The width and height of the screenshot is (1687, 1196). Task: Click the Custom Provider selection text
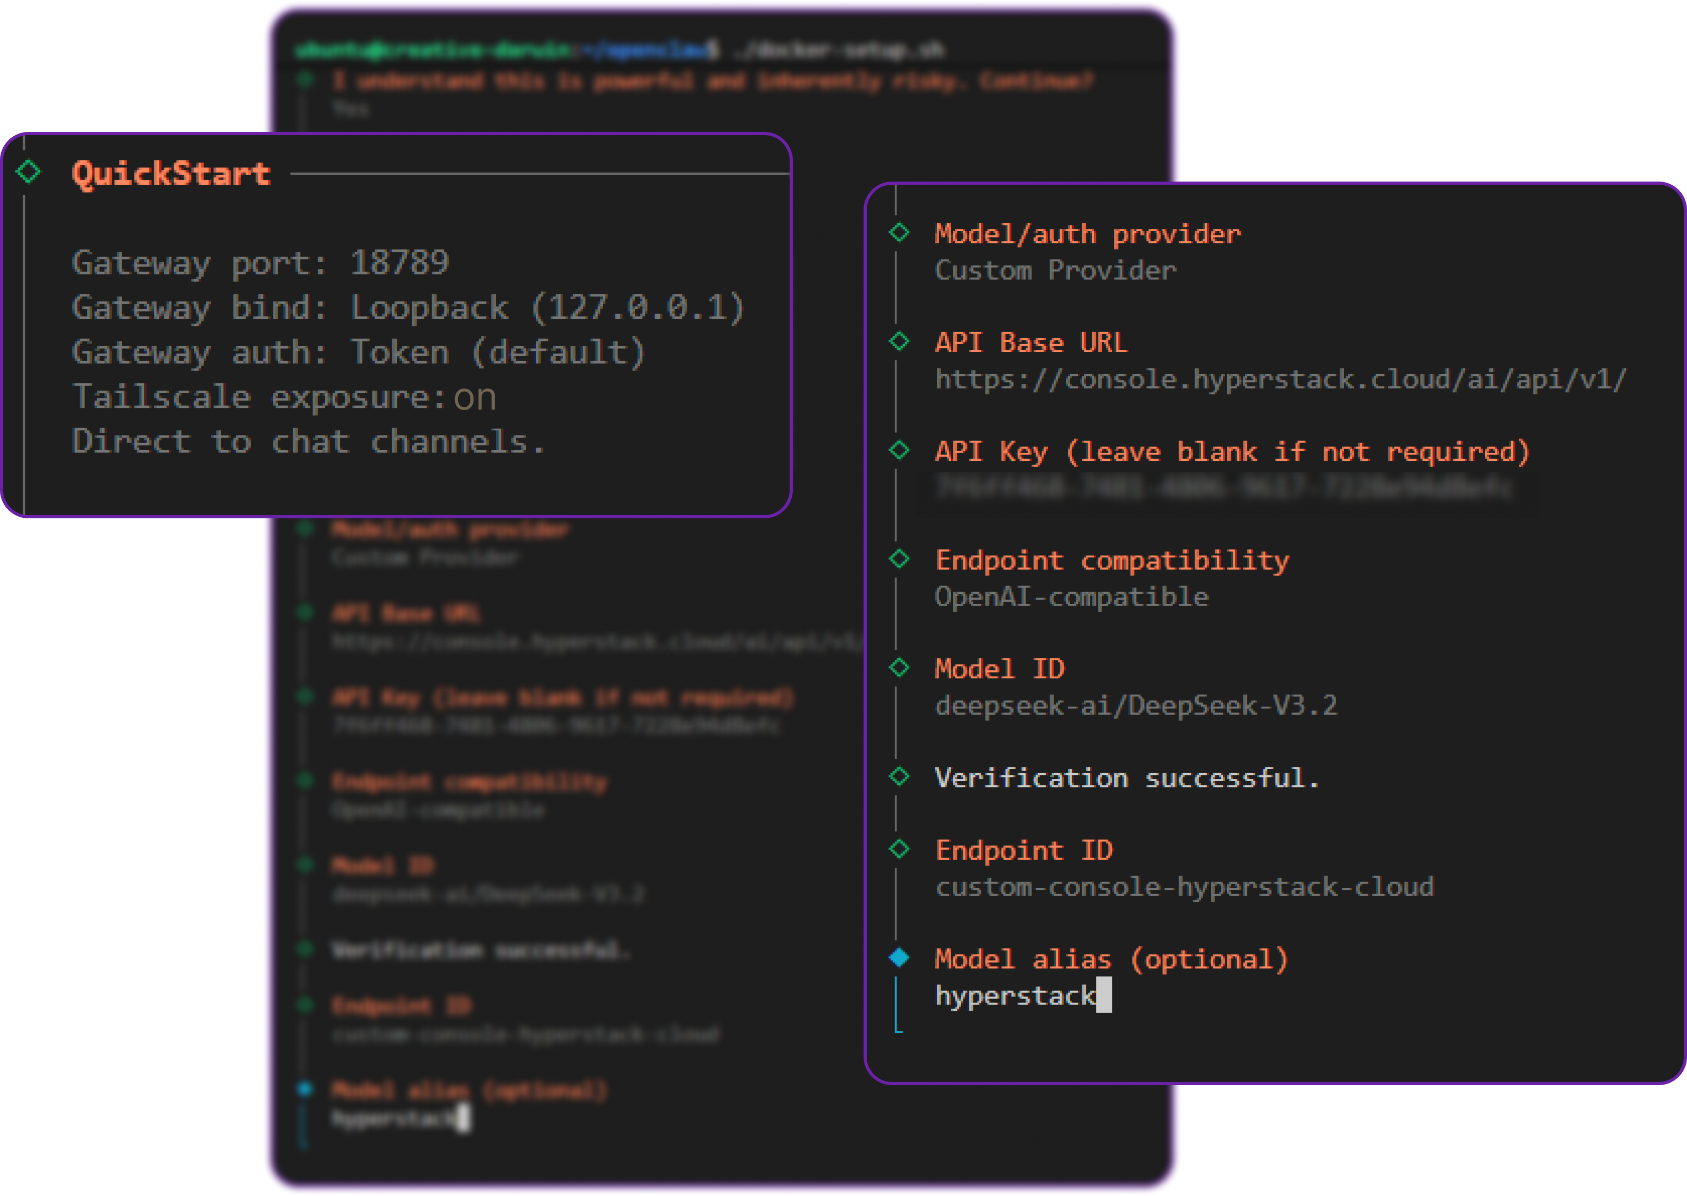click(1055, 270)
